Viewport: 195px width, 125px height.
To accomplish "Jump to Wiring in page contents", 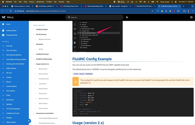I will pyautogui.click(x=41, y=49).
